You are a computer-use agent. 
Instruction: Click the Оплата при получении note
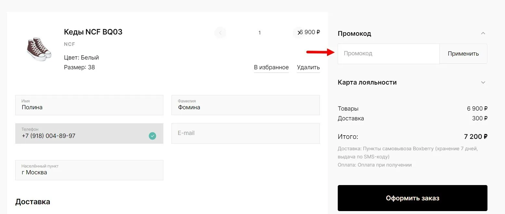375,165
